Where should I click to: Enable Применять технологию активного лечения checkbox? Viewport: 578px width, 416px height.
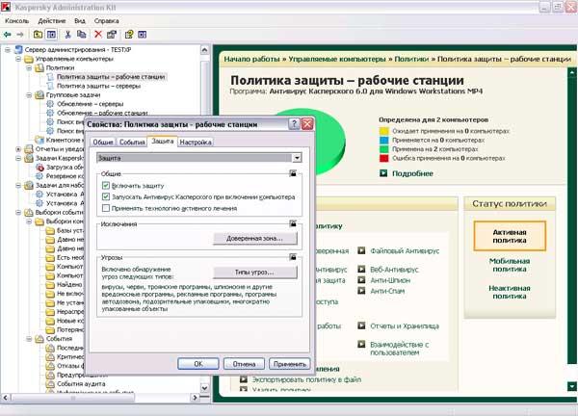coord(106,208)
